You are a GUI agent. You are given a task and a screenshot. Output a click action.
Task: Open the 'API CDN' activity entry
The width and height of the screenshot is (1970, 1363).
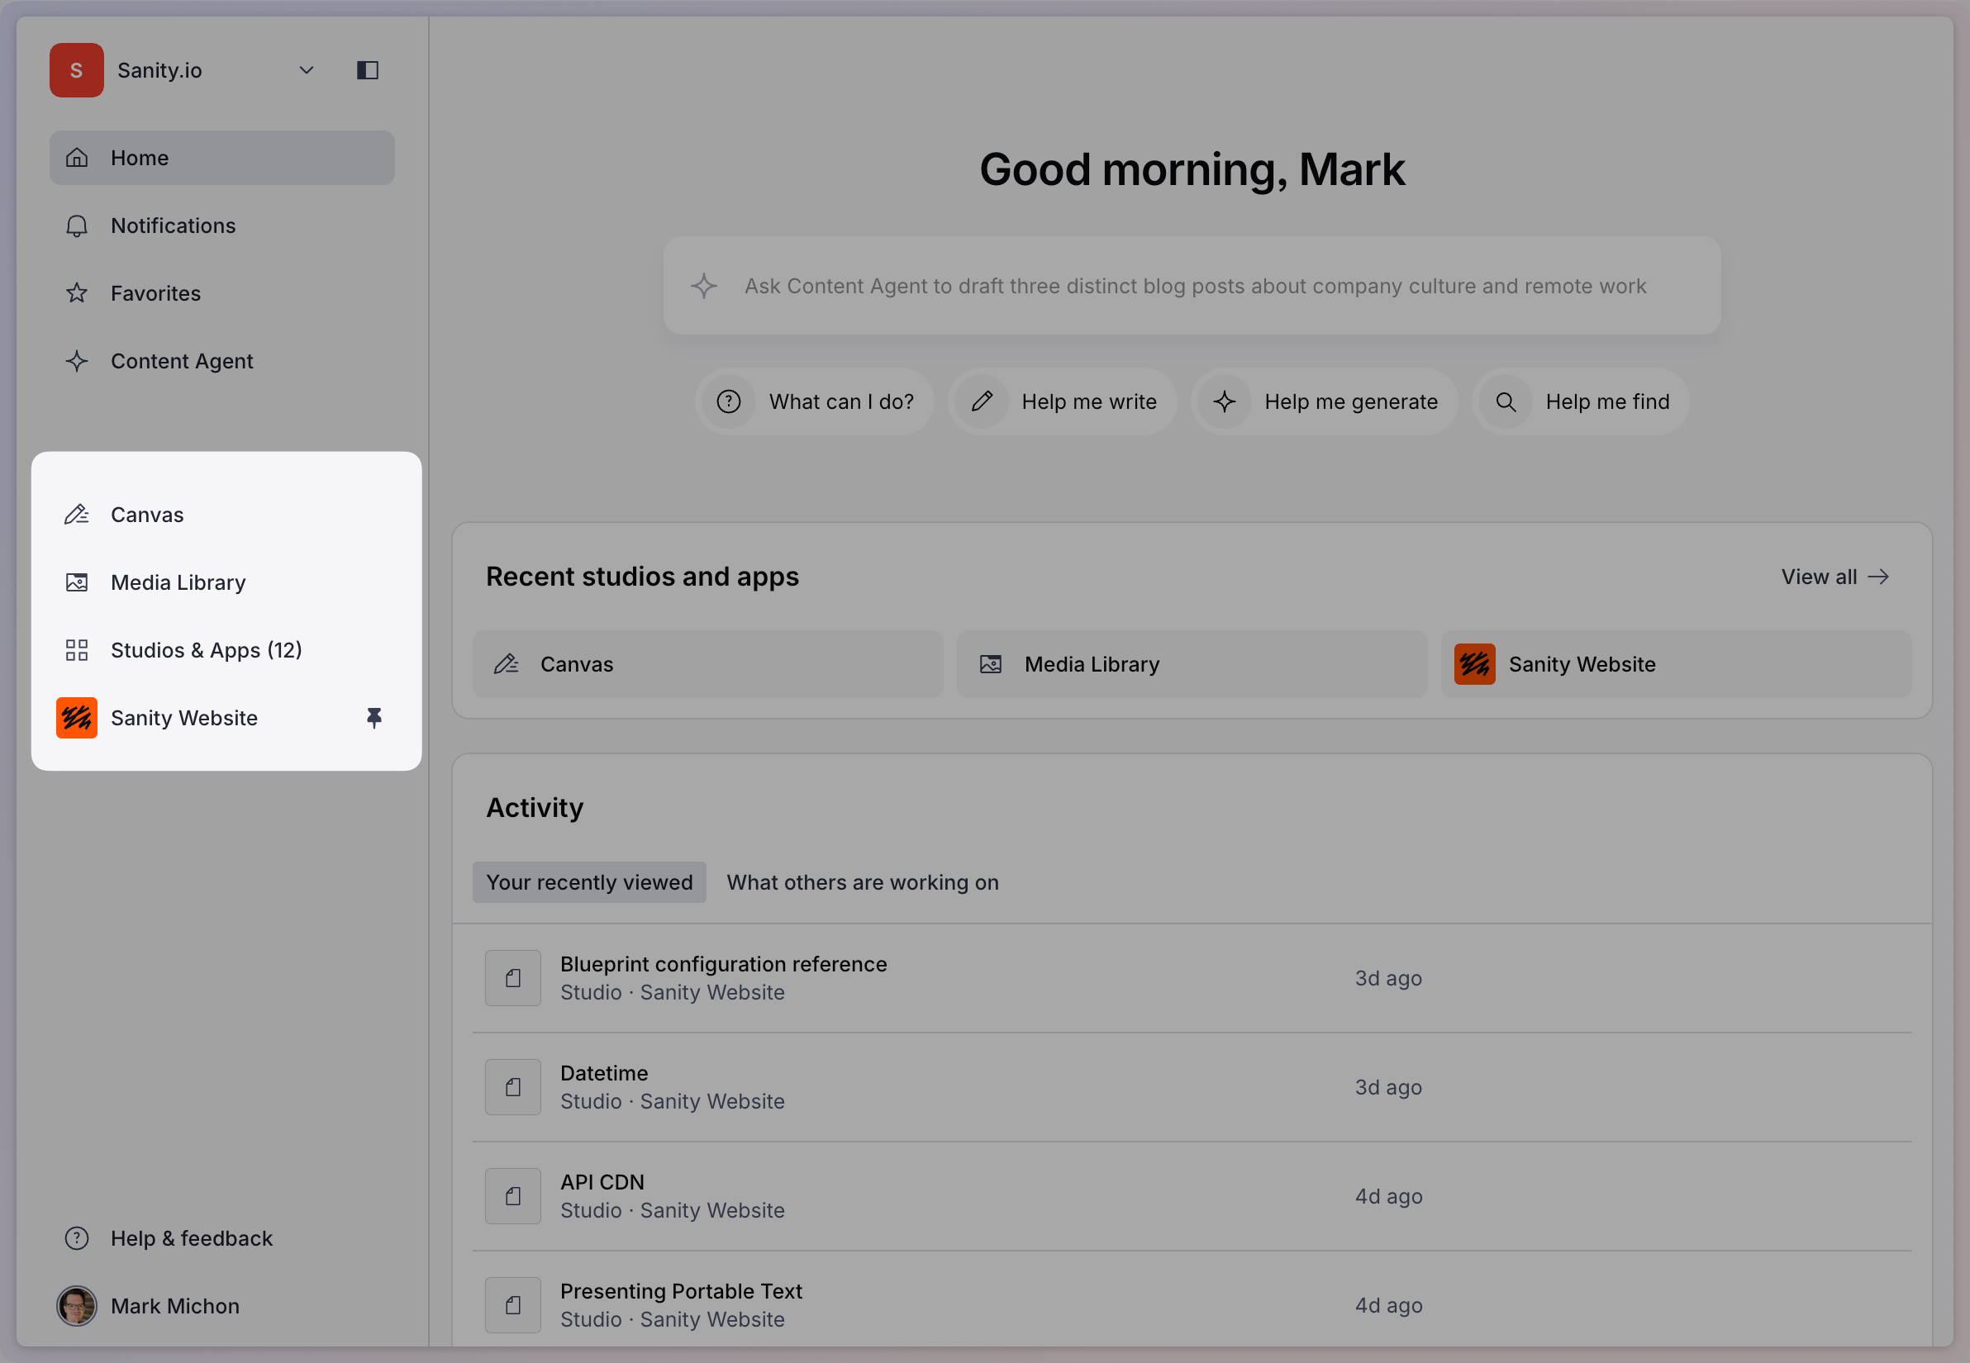[x=1192, y=1196]
